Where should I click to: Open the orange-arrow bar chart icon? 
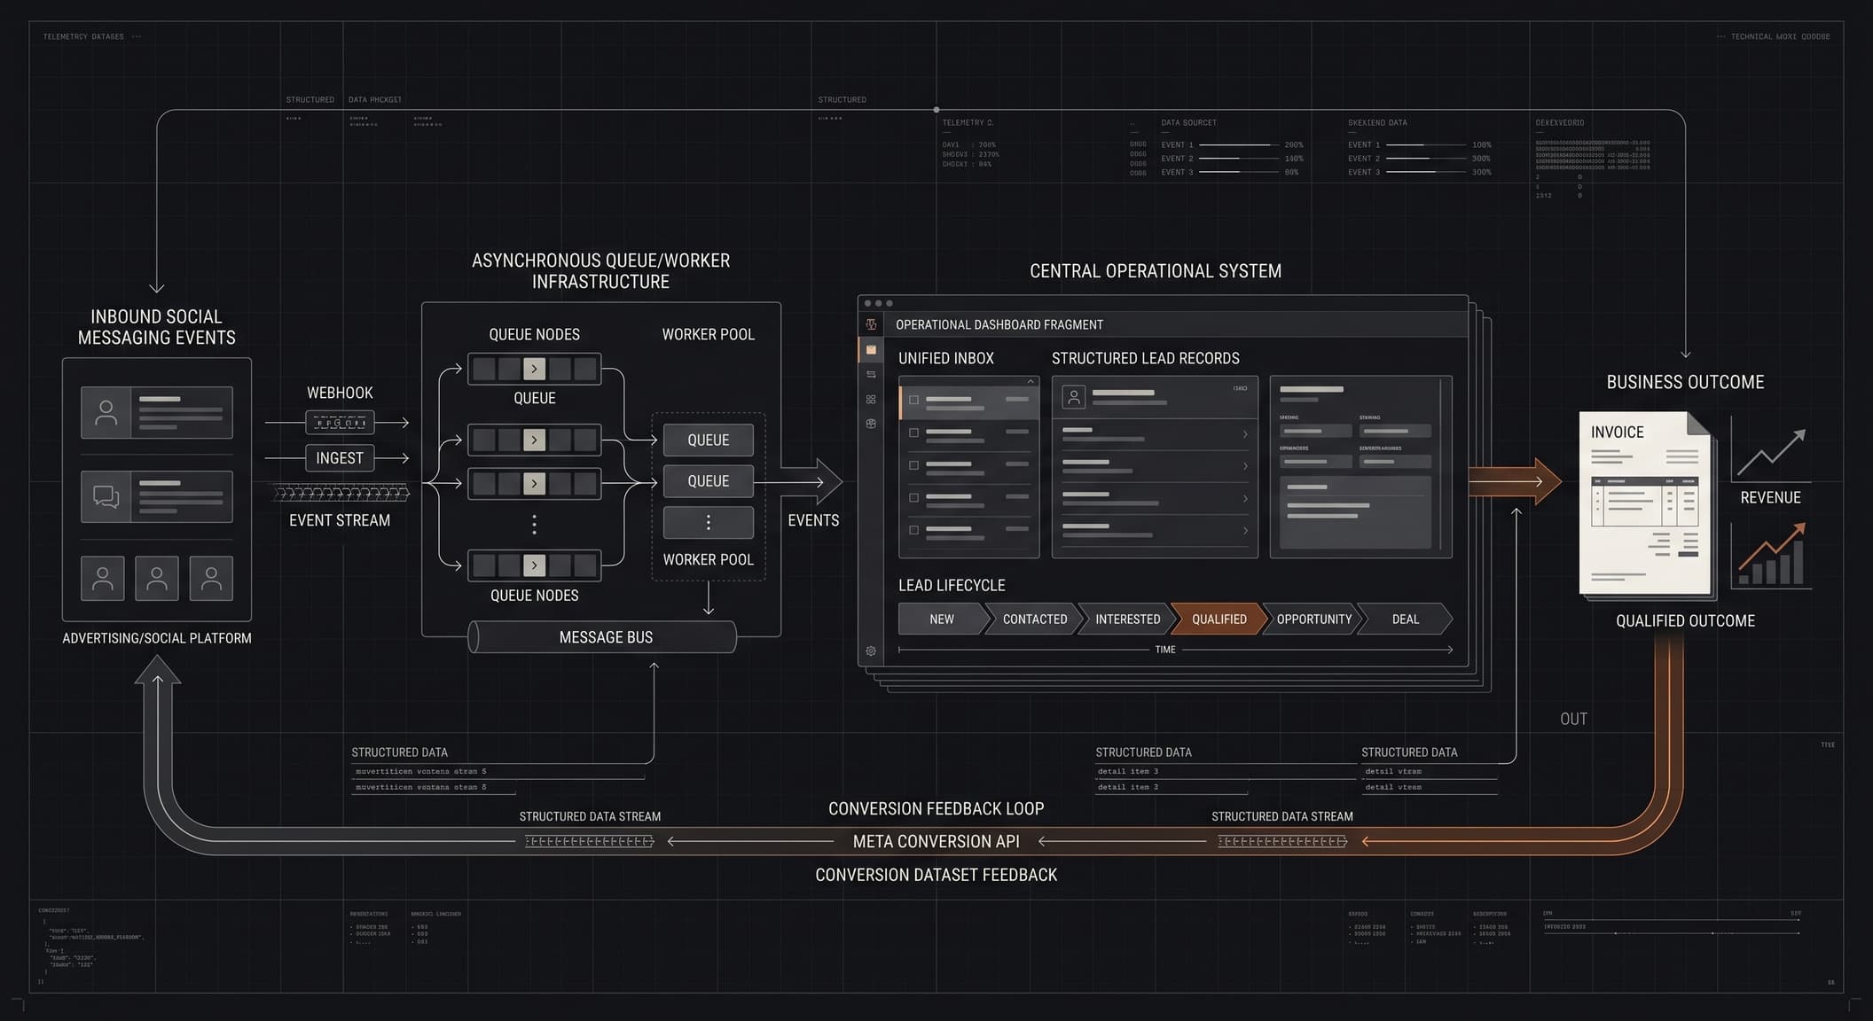point(1771,556)
